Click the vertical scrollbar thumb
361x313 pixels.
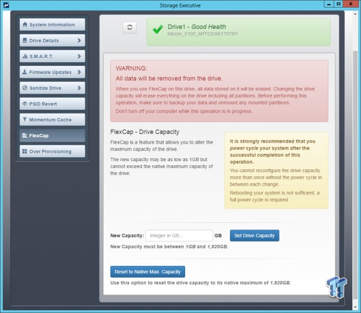355,175
